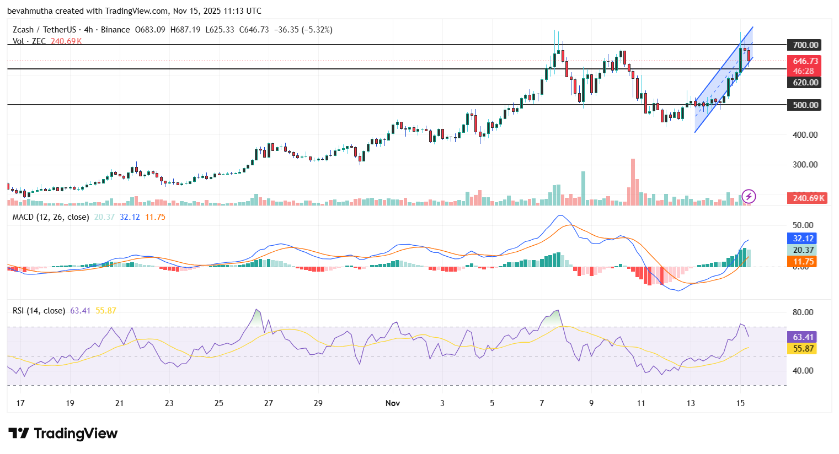Click the Vol · ZEC indicator legend
The height and width of the screenshot is (454, 839).
[x=29, y=41]
